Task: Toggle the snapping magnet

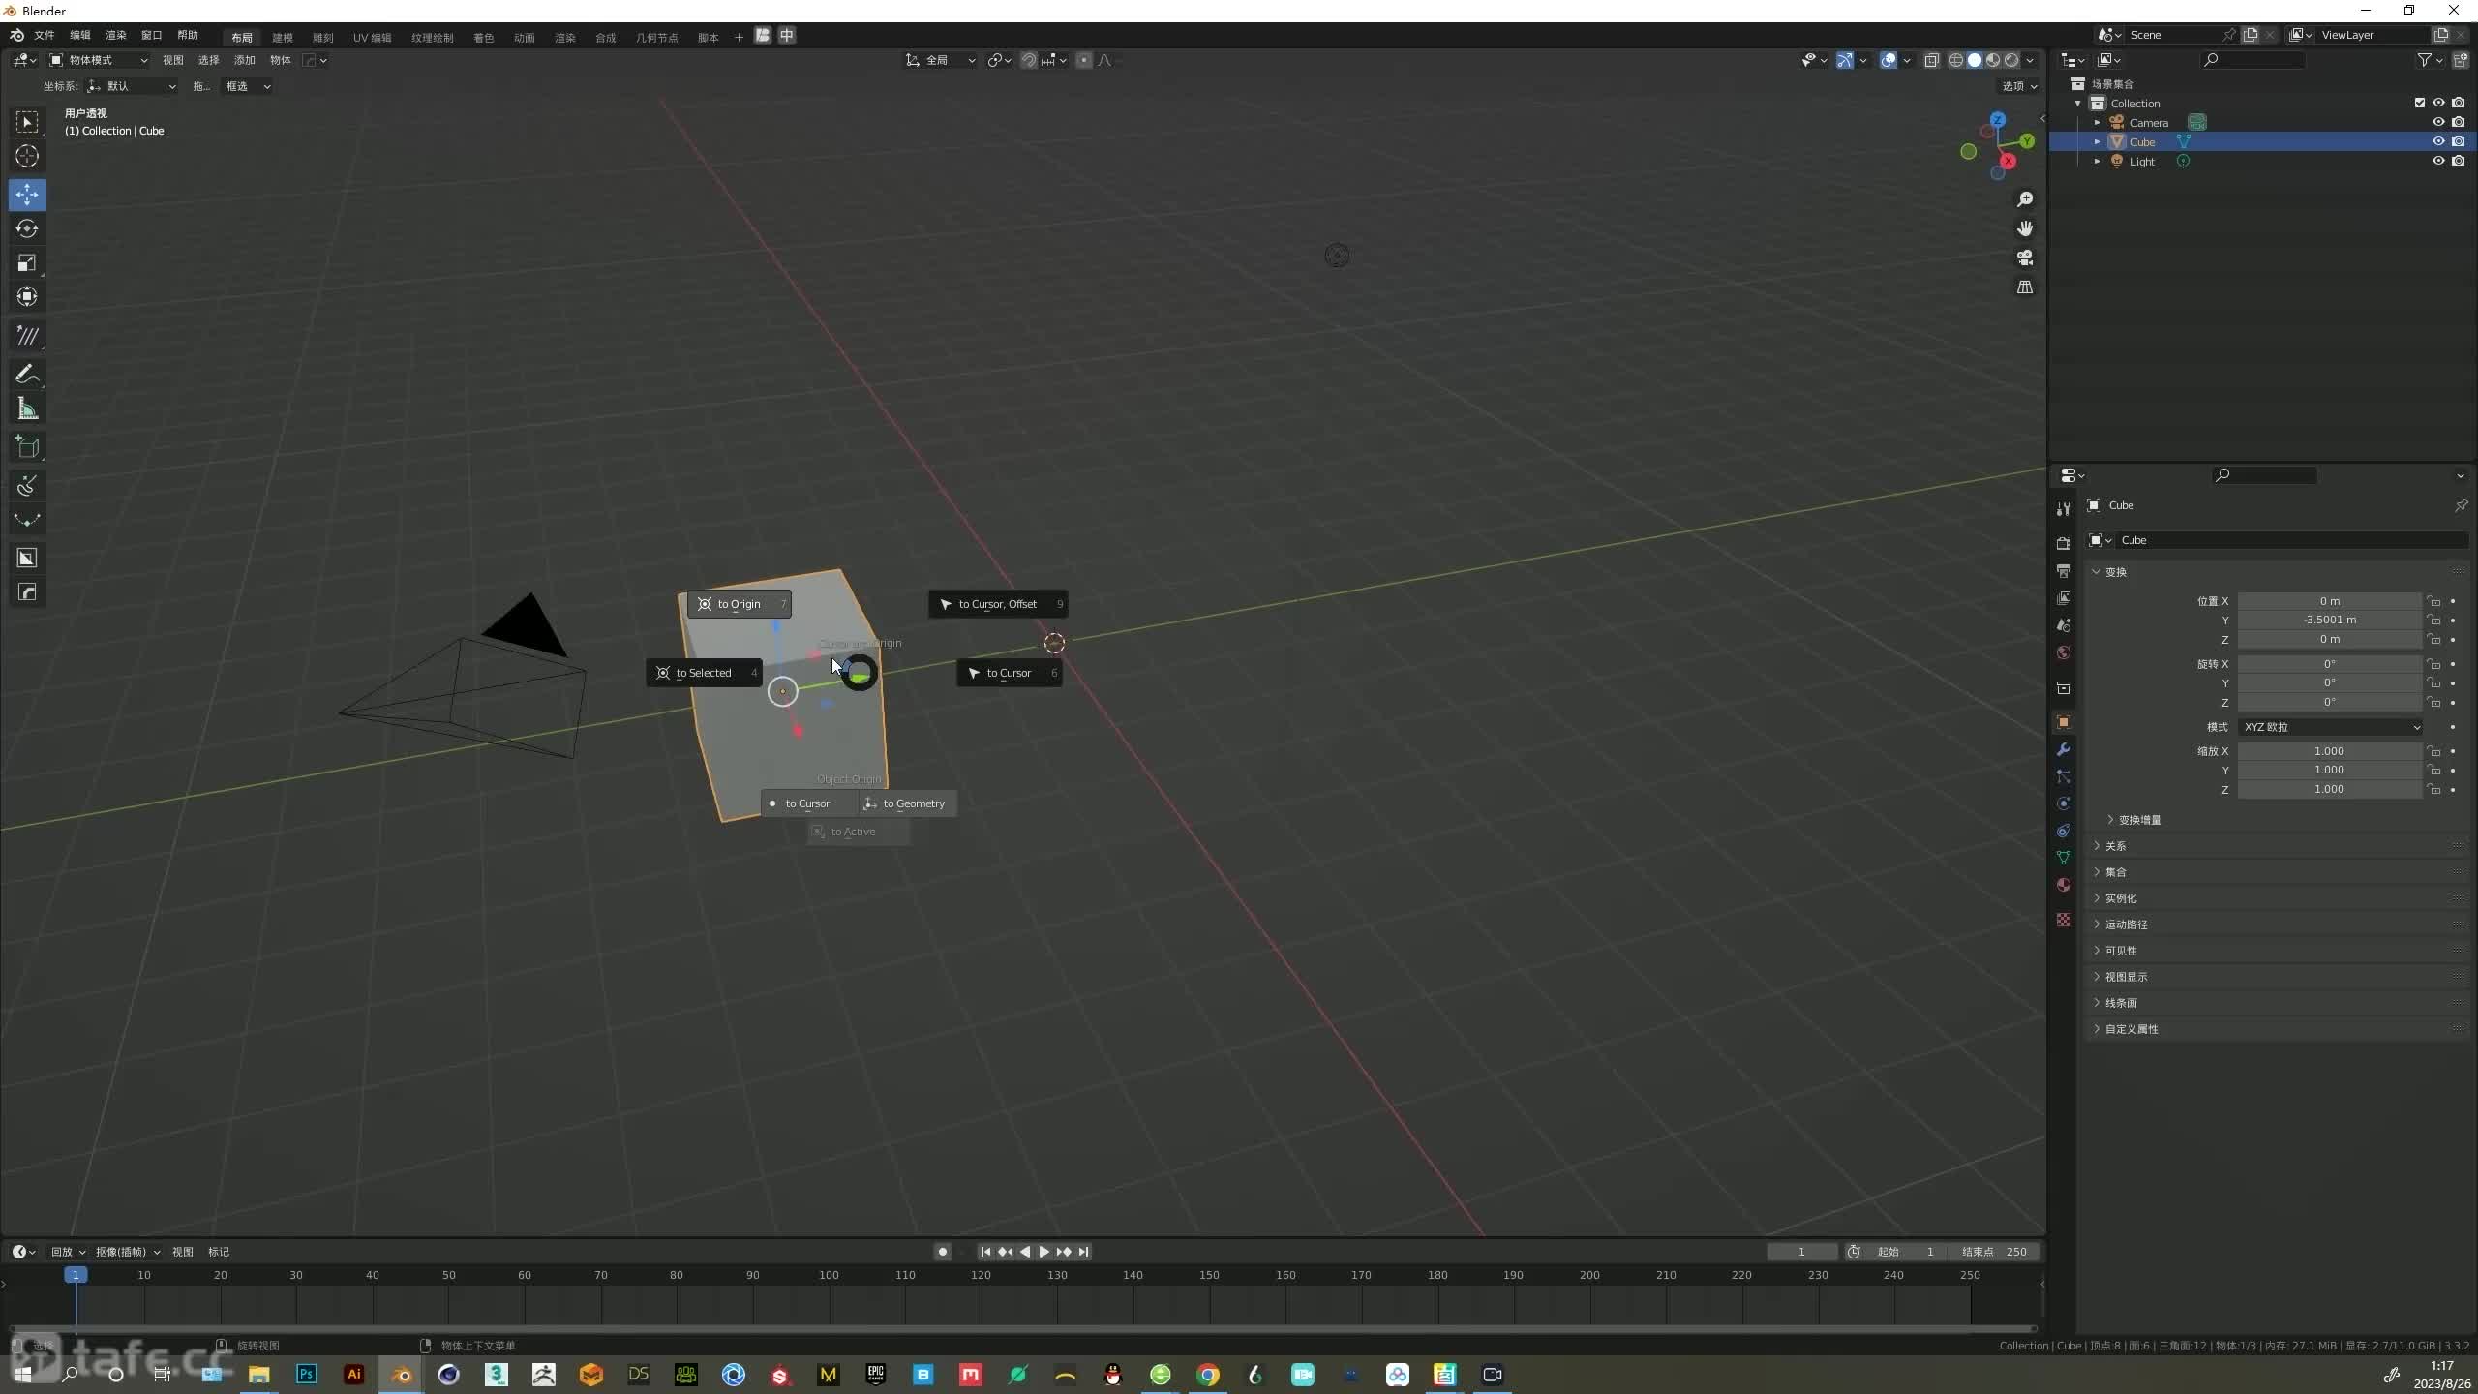Action: 1029,60
